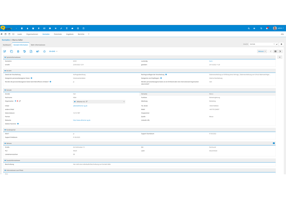Click the search magnifier in header

249,28
